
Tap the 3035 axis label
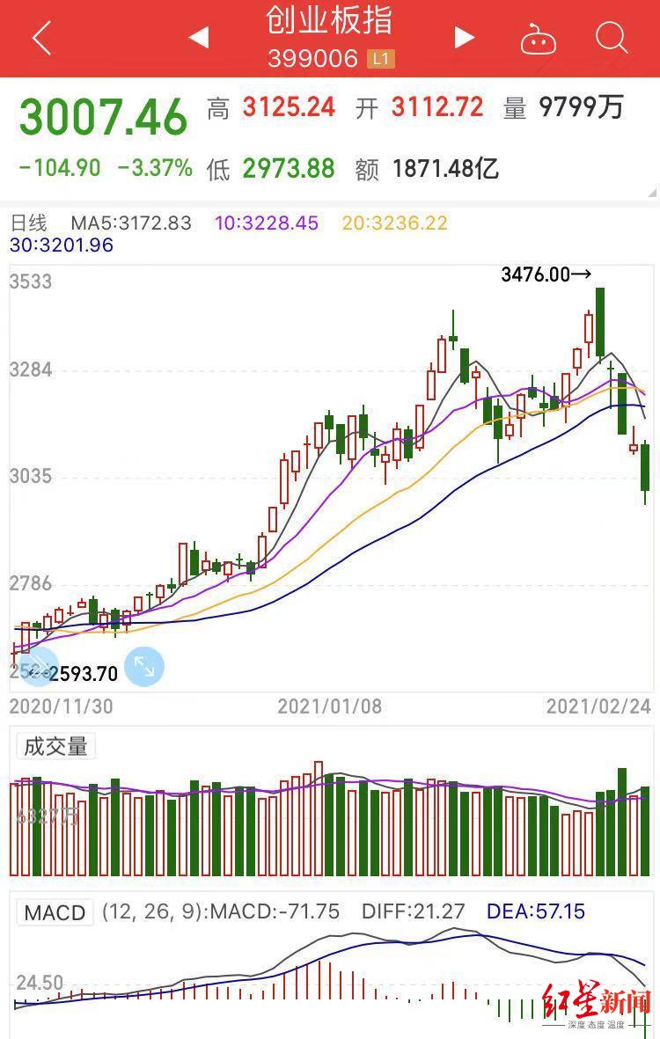coord(31,476)
